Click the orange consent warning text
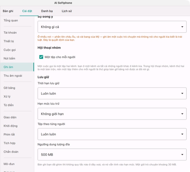 coord(110,38)
